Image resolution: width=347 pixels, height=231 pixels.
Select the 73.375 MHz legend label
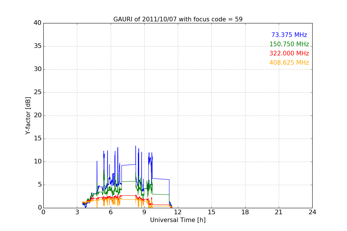coord(289,35)
